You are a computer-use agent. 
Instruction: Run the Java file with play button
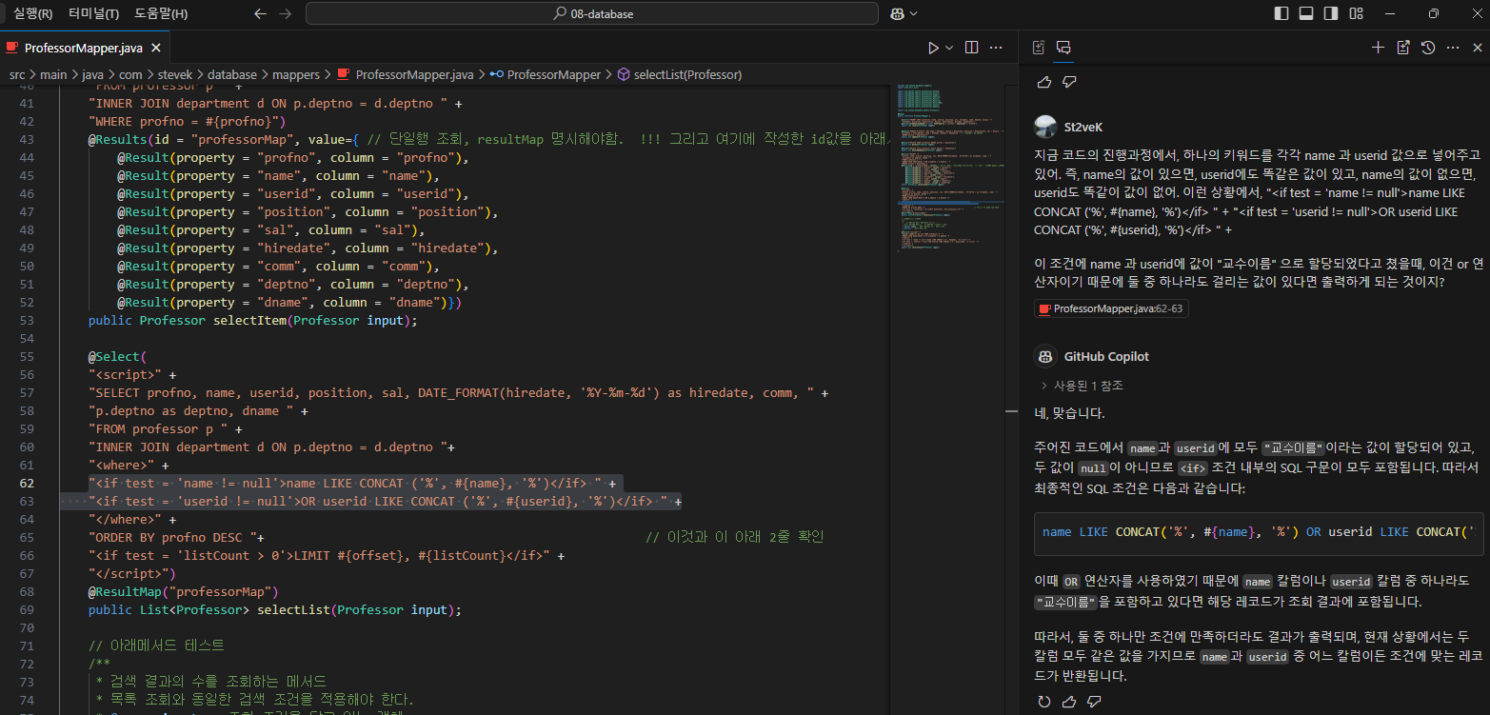(933, 47)
